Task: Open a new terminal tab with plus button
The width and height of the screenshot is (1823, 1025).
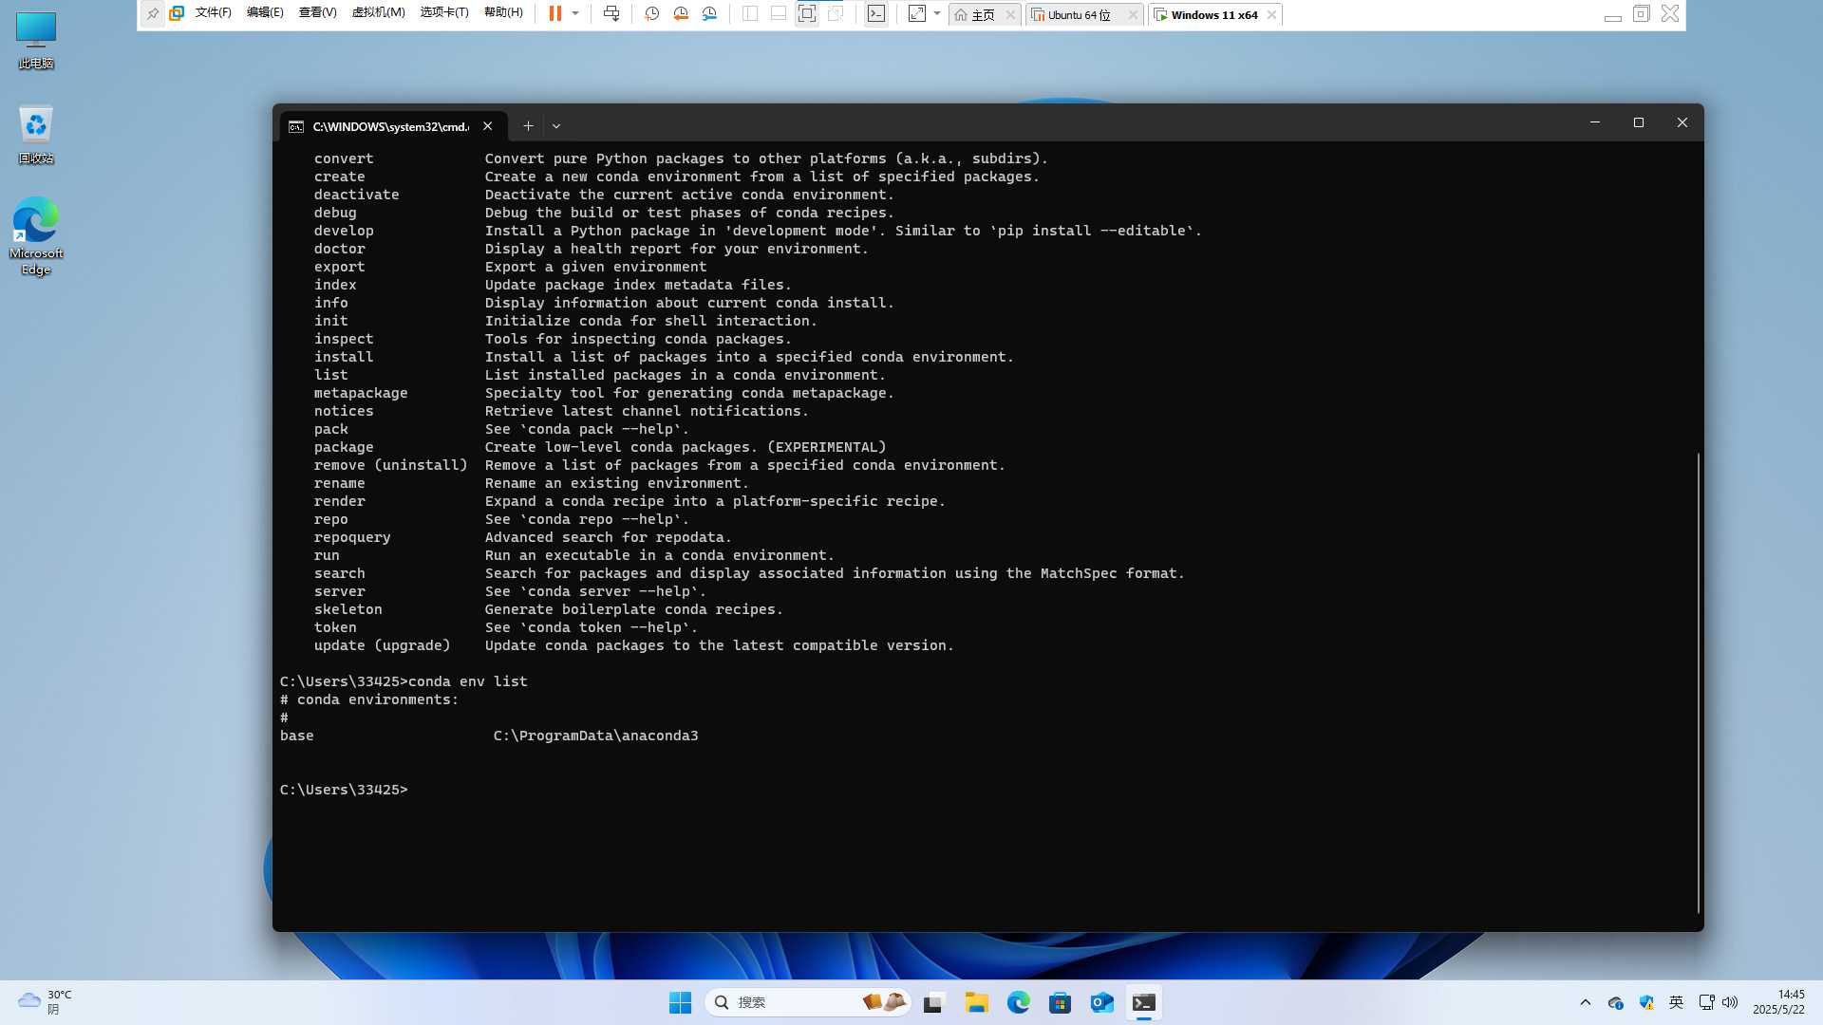Action: tap(528, 125)
